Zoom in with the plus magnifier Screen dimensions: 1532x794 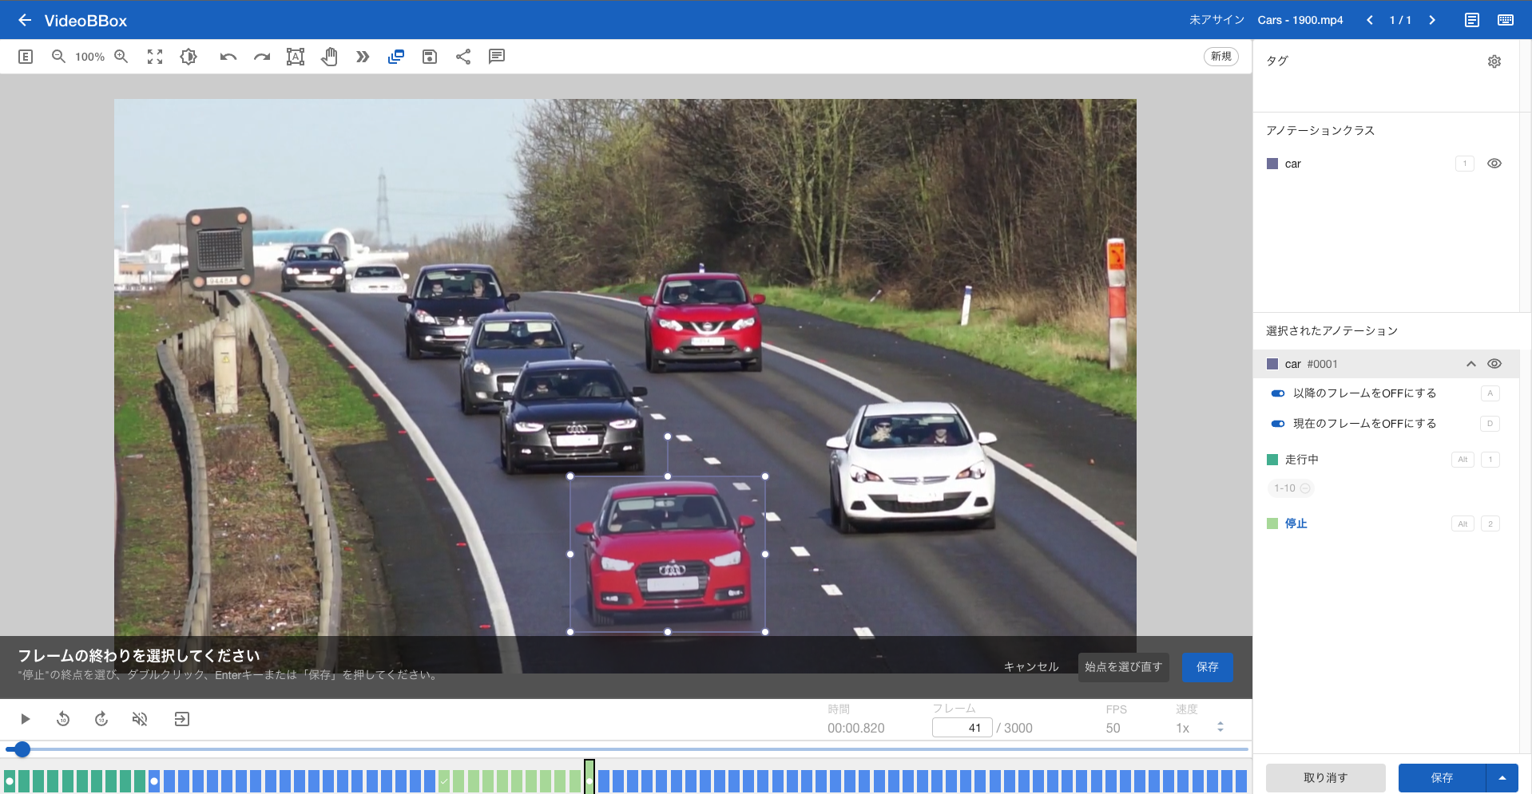[121, 57]
